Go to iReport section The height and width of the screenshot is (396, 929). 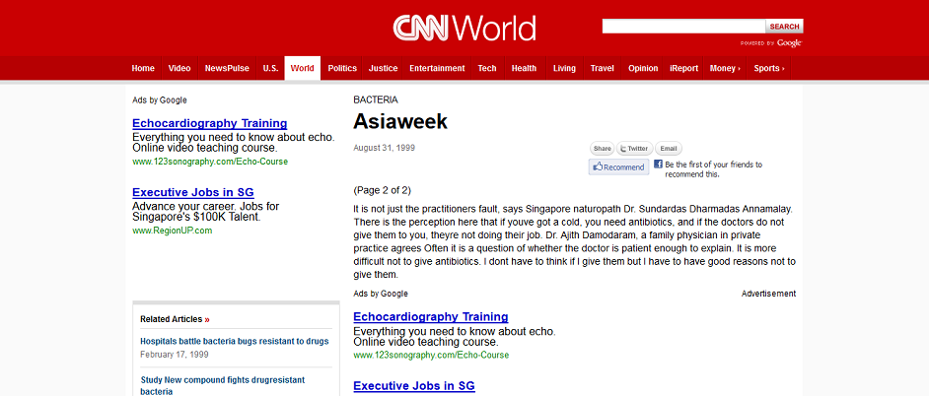click(683, 68)
